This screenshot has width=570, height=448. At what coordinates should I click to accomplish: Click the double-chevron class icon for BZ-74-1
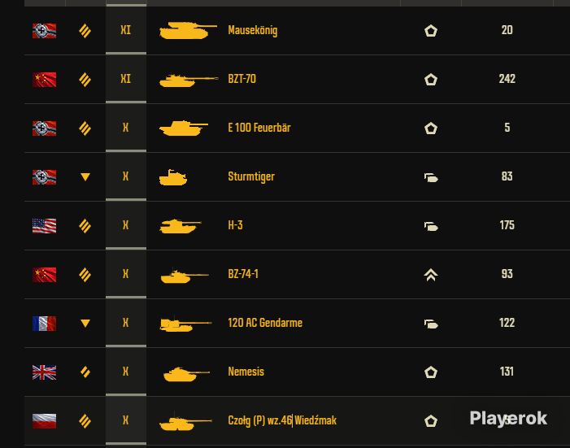[x=431, y=275]
